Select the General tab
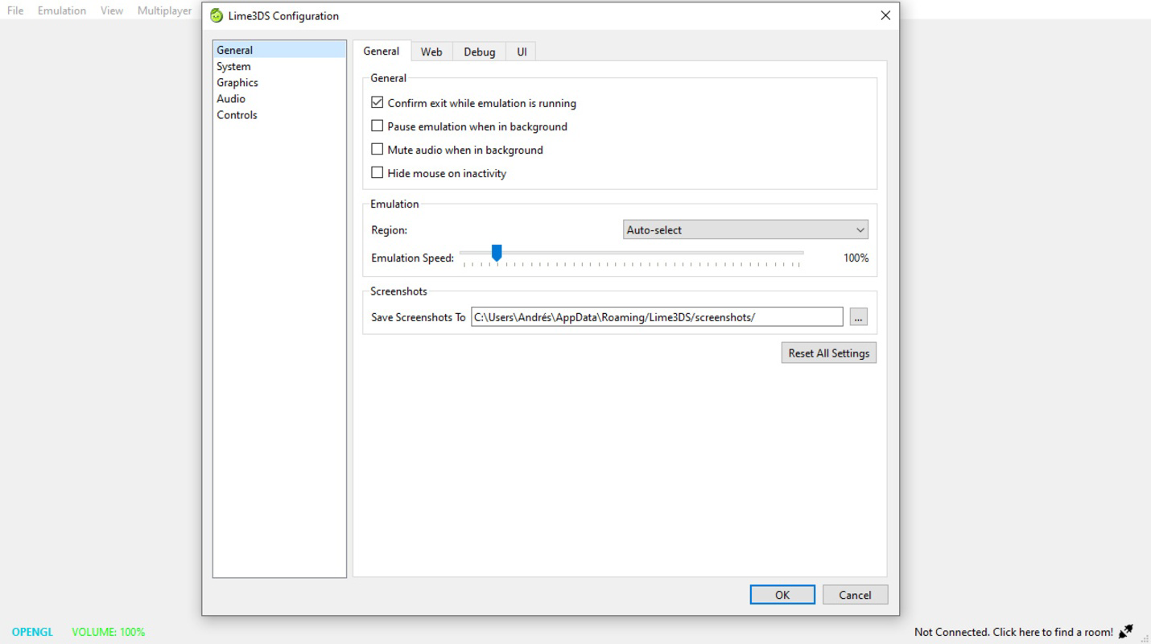The image size is (1151, 644). (382, 51)
